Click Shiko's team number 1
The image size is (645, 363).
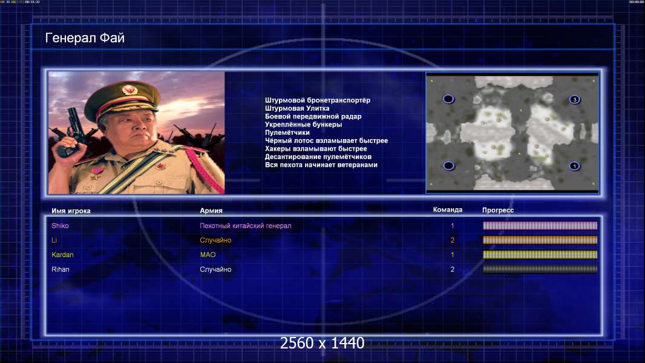tap(452, 226)
